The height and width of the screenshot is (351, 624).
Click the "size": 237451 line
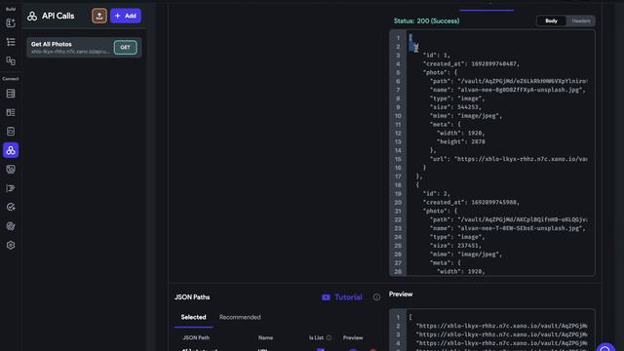pyautogui.click(x=455, y=246)
